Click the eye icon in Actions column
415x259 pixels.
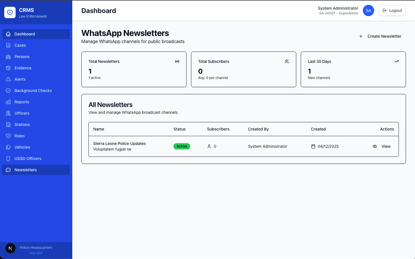coord(375,146)
